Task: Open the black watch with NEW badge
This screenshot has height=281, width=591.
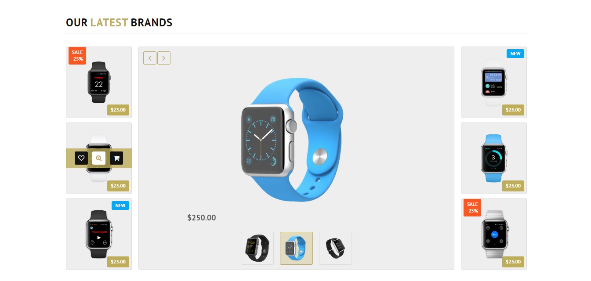Action: [99, 234]
